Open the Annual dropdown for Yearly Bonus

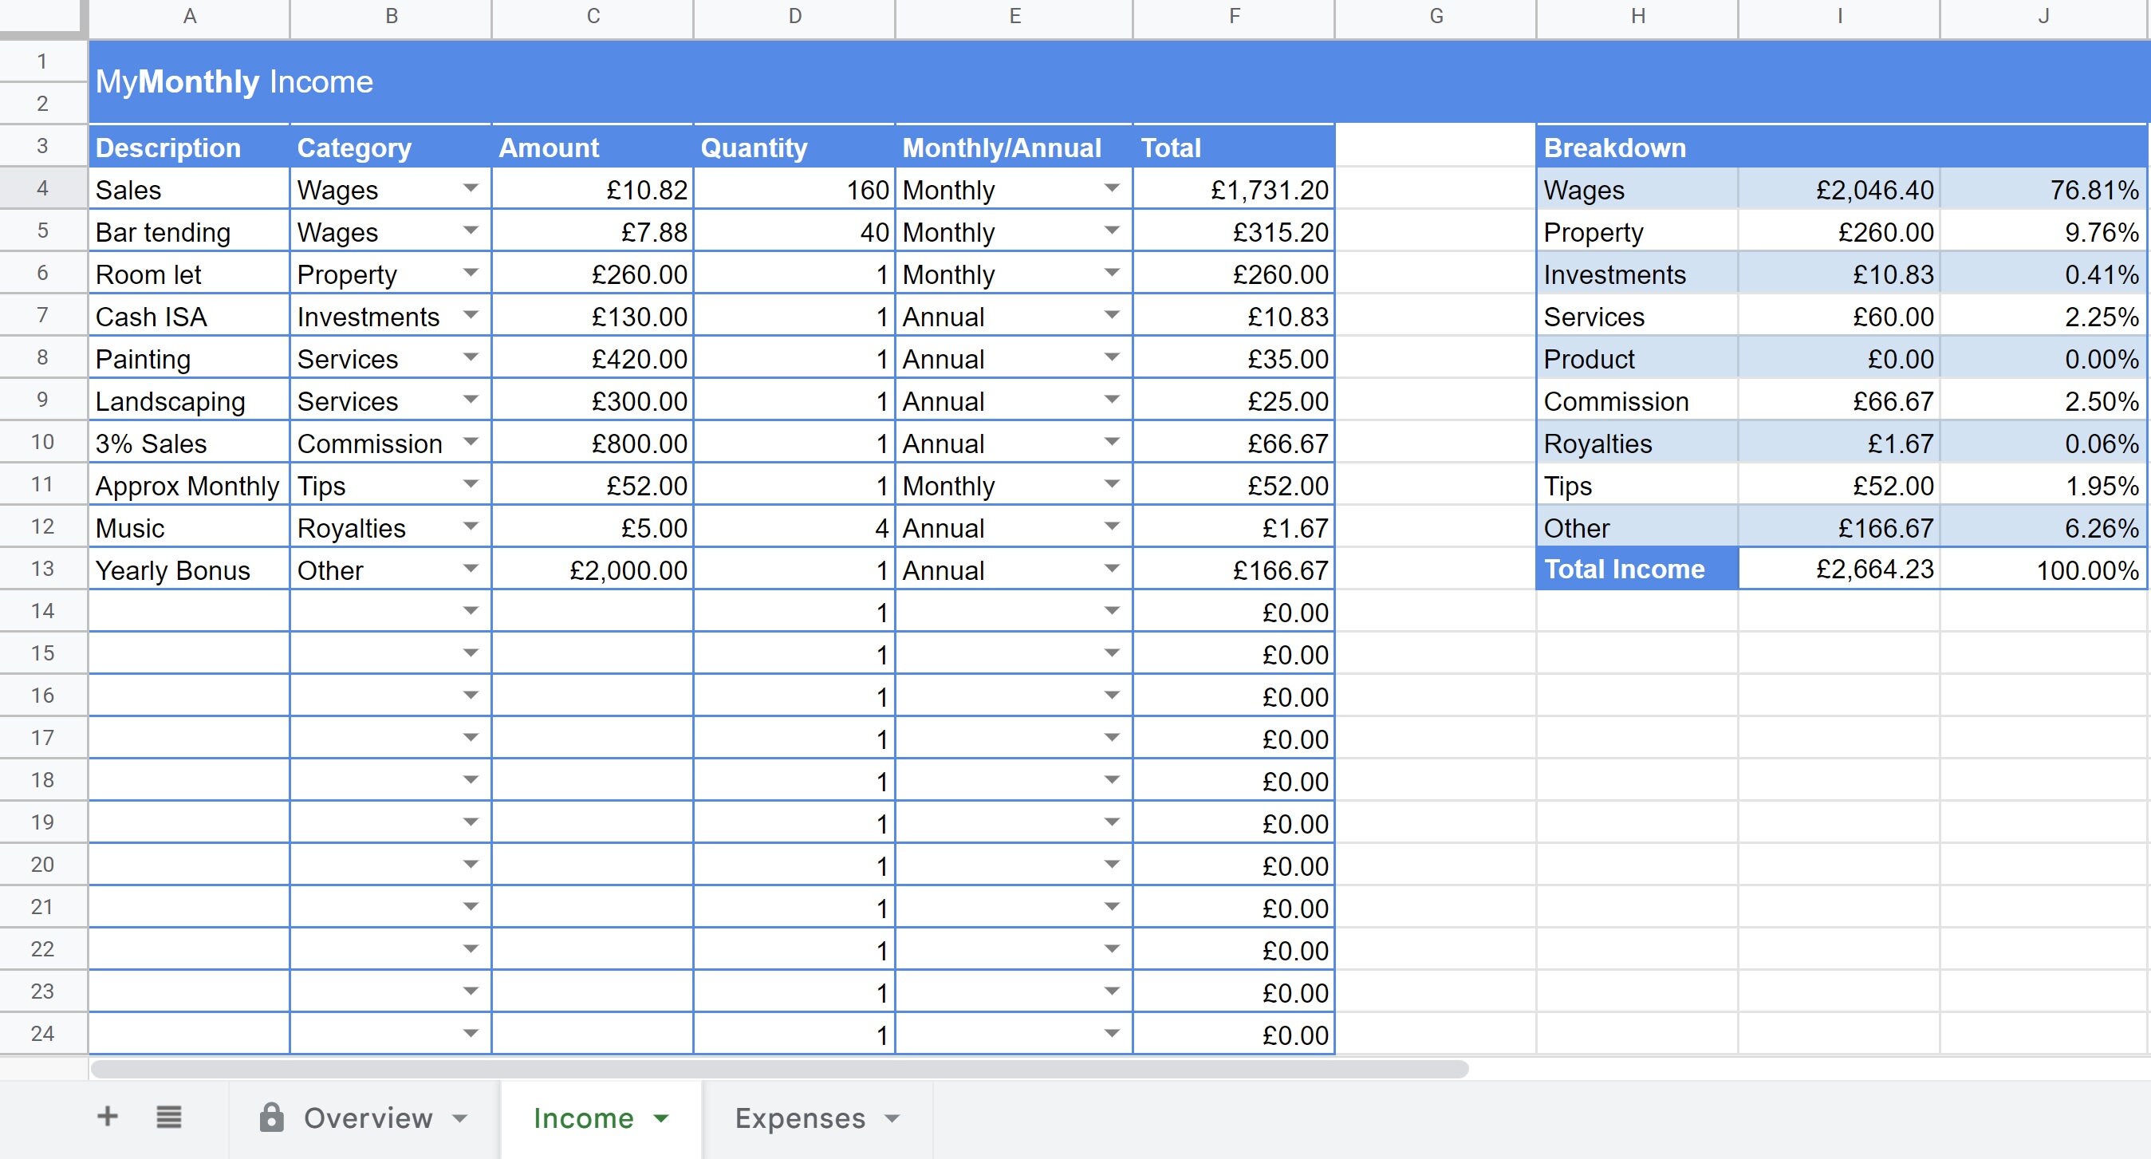tap(1113, 570)
